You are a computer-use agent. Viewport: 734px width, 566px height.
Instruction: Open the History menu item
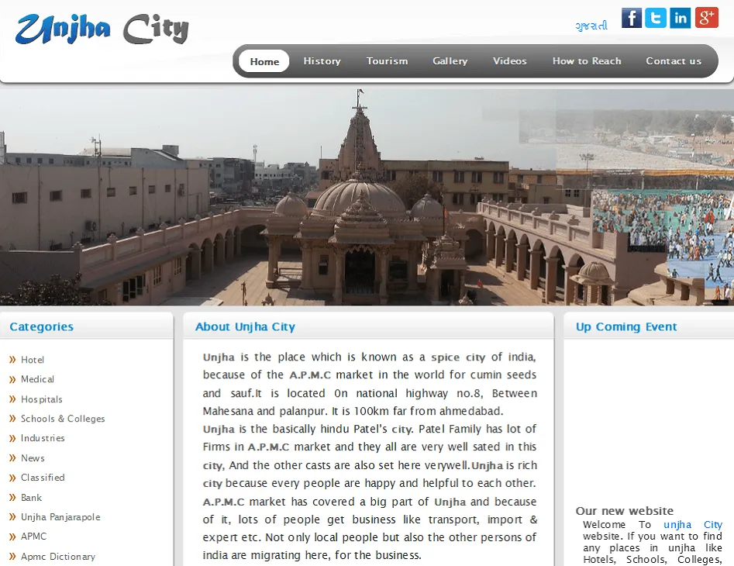click(x=322, y=60)
